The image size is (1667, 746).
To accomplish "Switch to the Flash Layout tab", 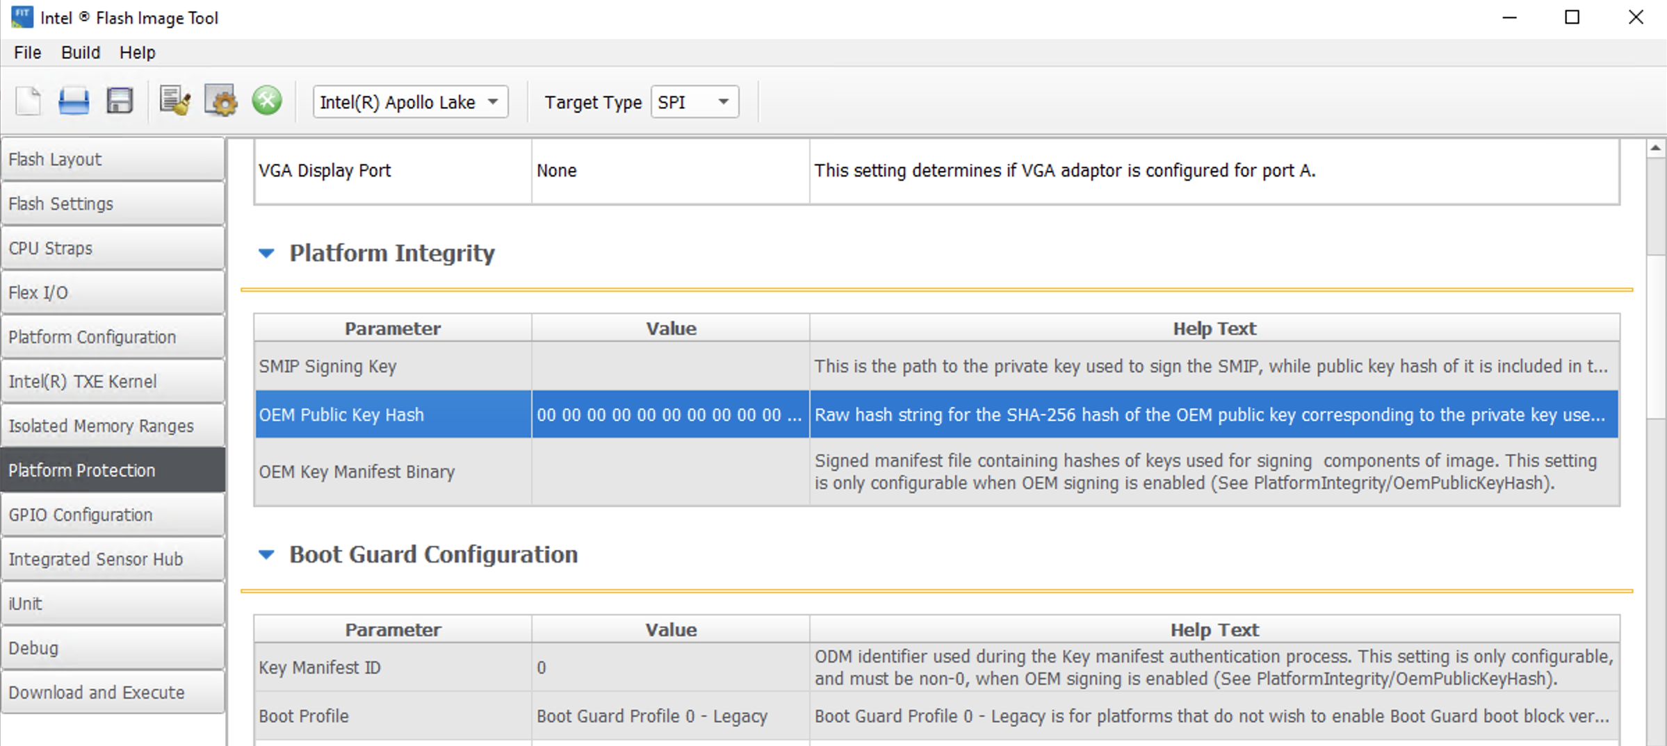I will tap(113, 159).
